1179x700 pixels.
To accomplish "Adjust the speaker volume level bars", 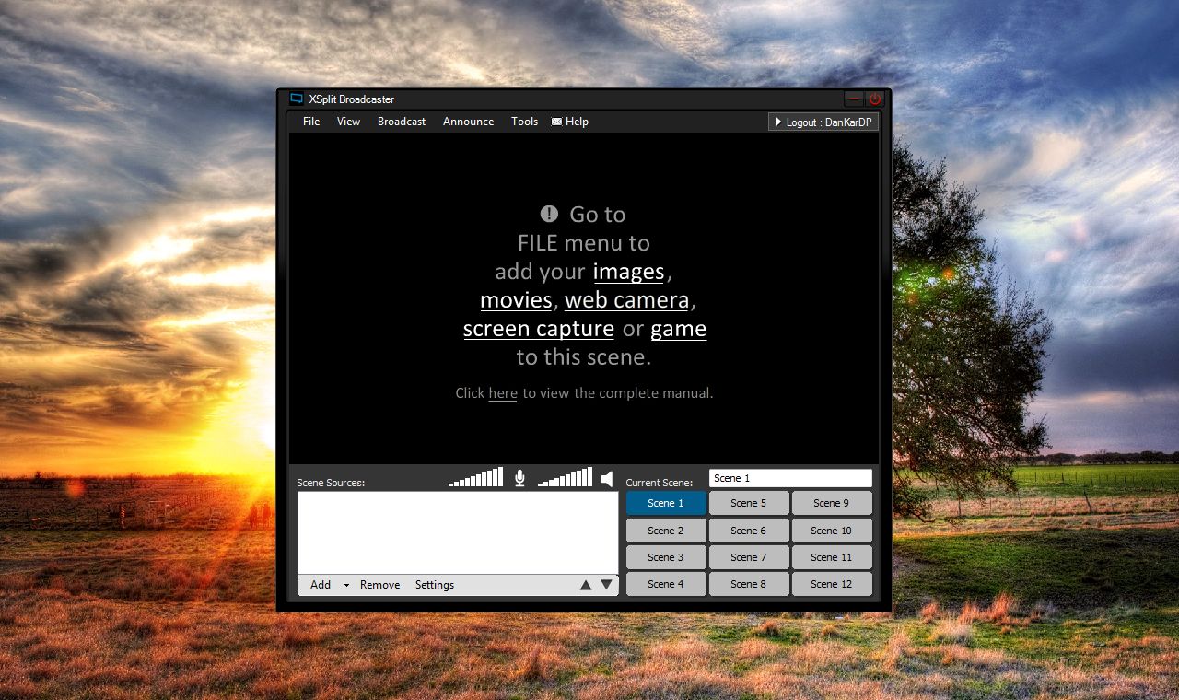I will pyautogui.click(x=565, y=477).
